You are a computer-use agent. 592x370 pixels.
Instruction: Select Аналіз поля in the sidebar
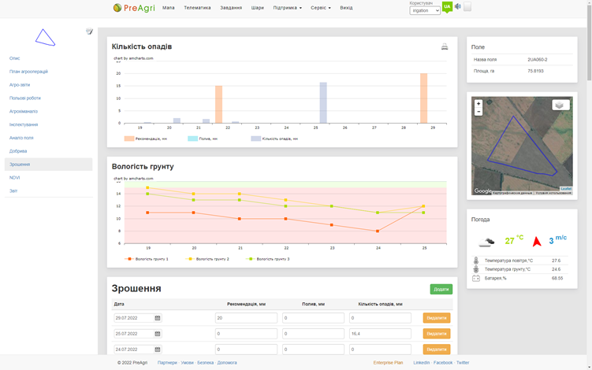[x=21, y=138]
